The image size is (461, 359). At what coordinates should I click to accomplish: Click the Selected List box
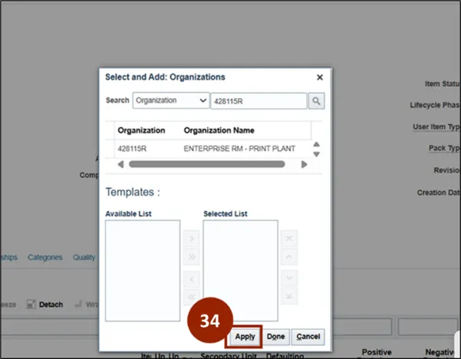(x=240, y=271)
